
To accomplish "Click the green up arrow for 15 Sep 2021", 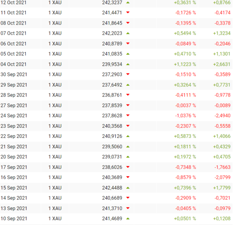I will click(128, 188).
